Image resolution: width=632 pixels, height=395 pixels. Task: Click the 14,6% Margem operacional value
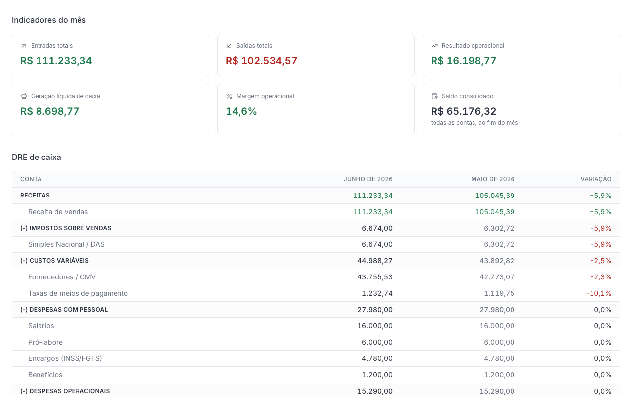pos(241,111)
